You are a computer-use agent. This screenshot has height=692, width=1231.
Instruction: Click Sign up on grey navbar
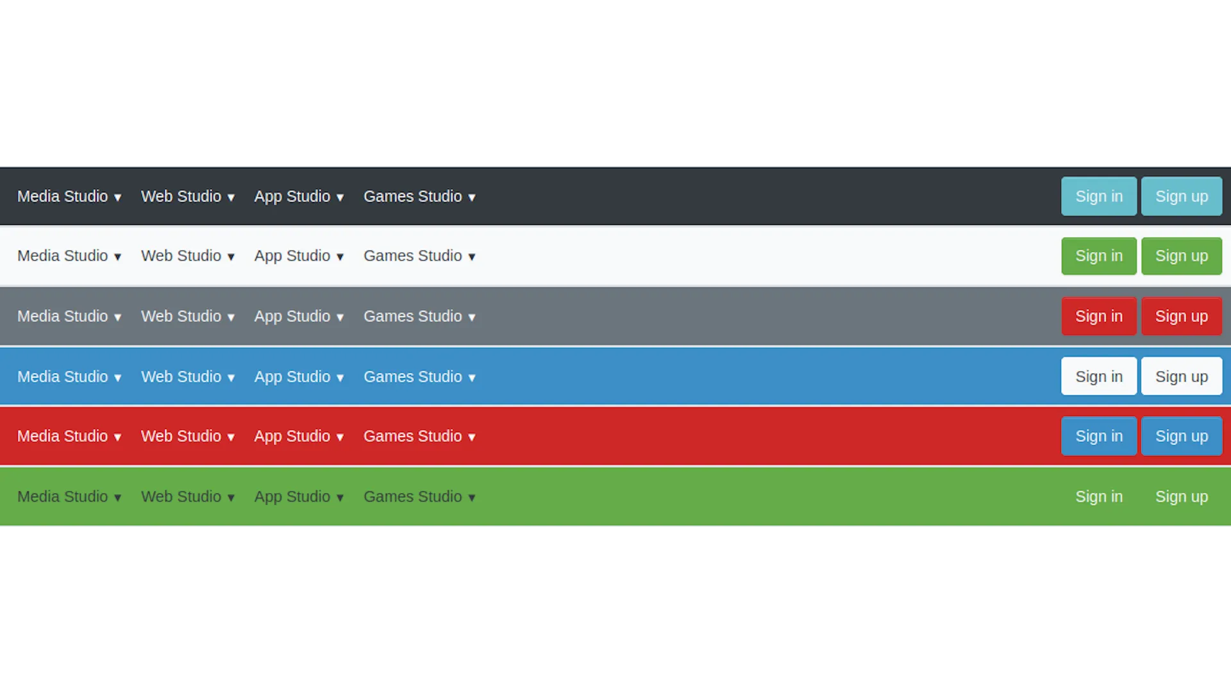(x=1181, y=316)
